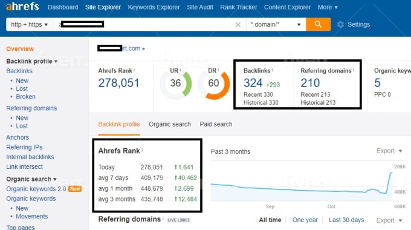The height and width of the screenshot is (230, 411).
Task: Open Lost under Referring domains in sidebar
Action: coord(22,126)
